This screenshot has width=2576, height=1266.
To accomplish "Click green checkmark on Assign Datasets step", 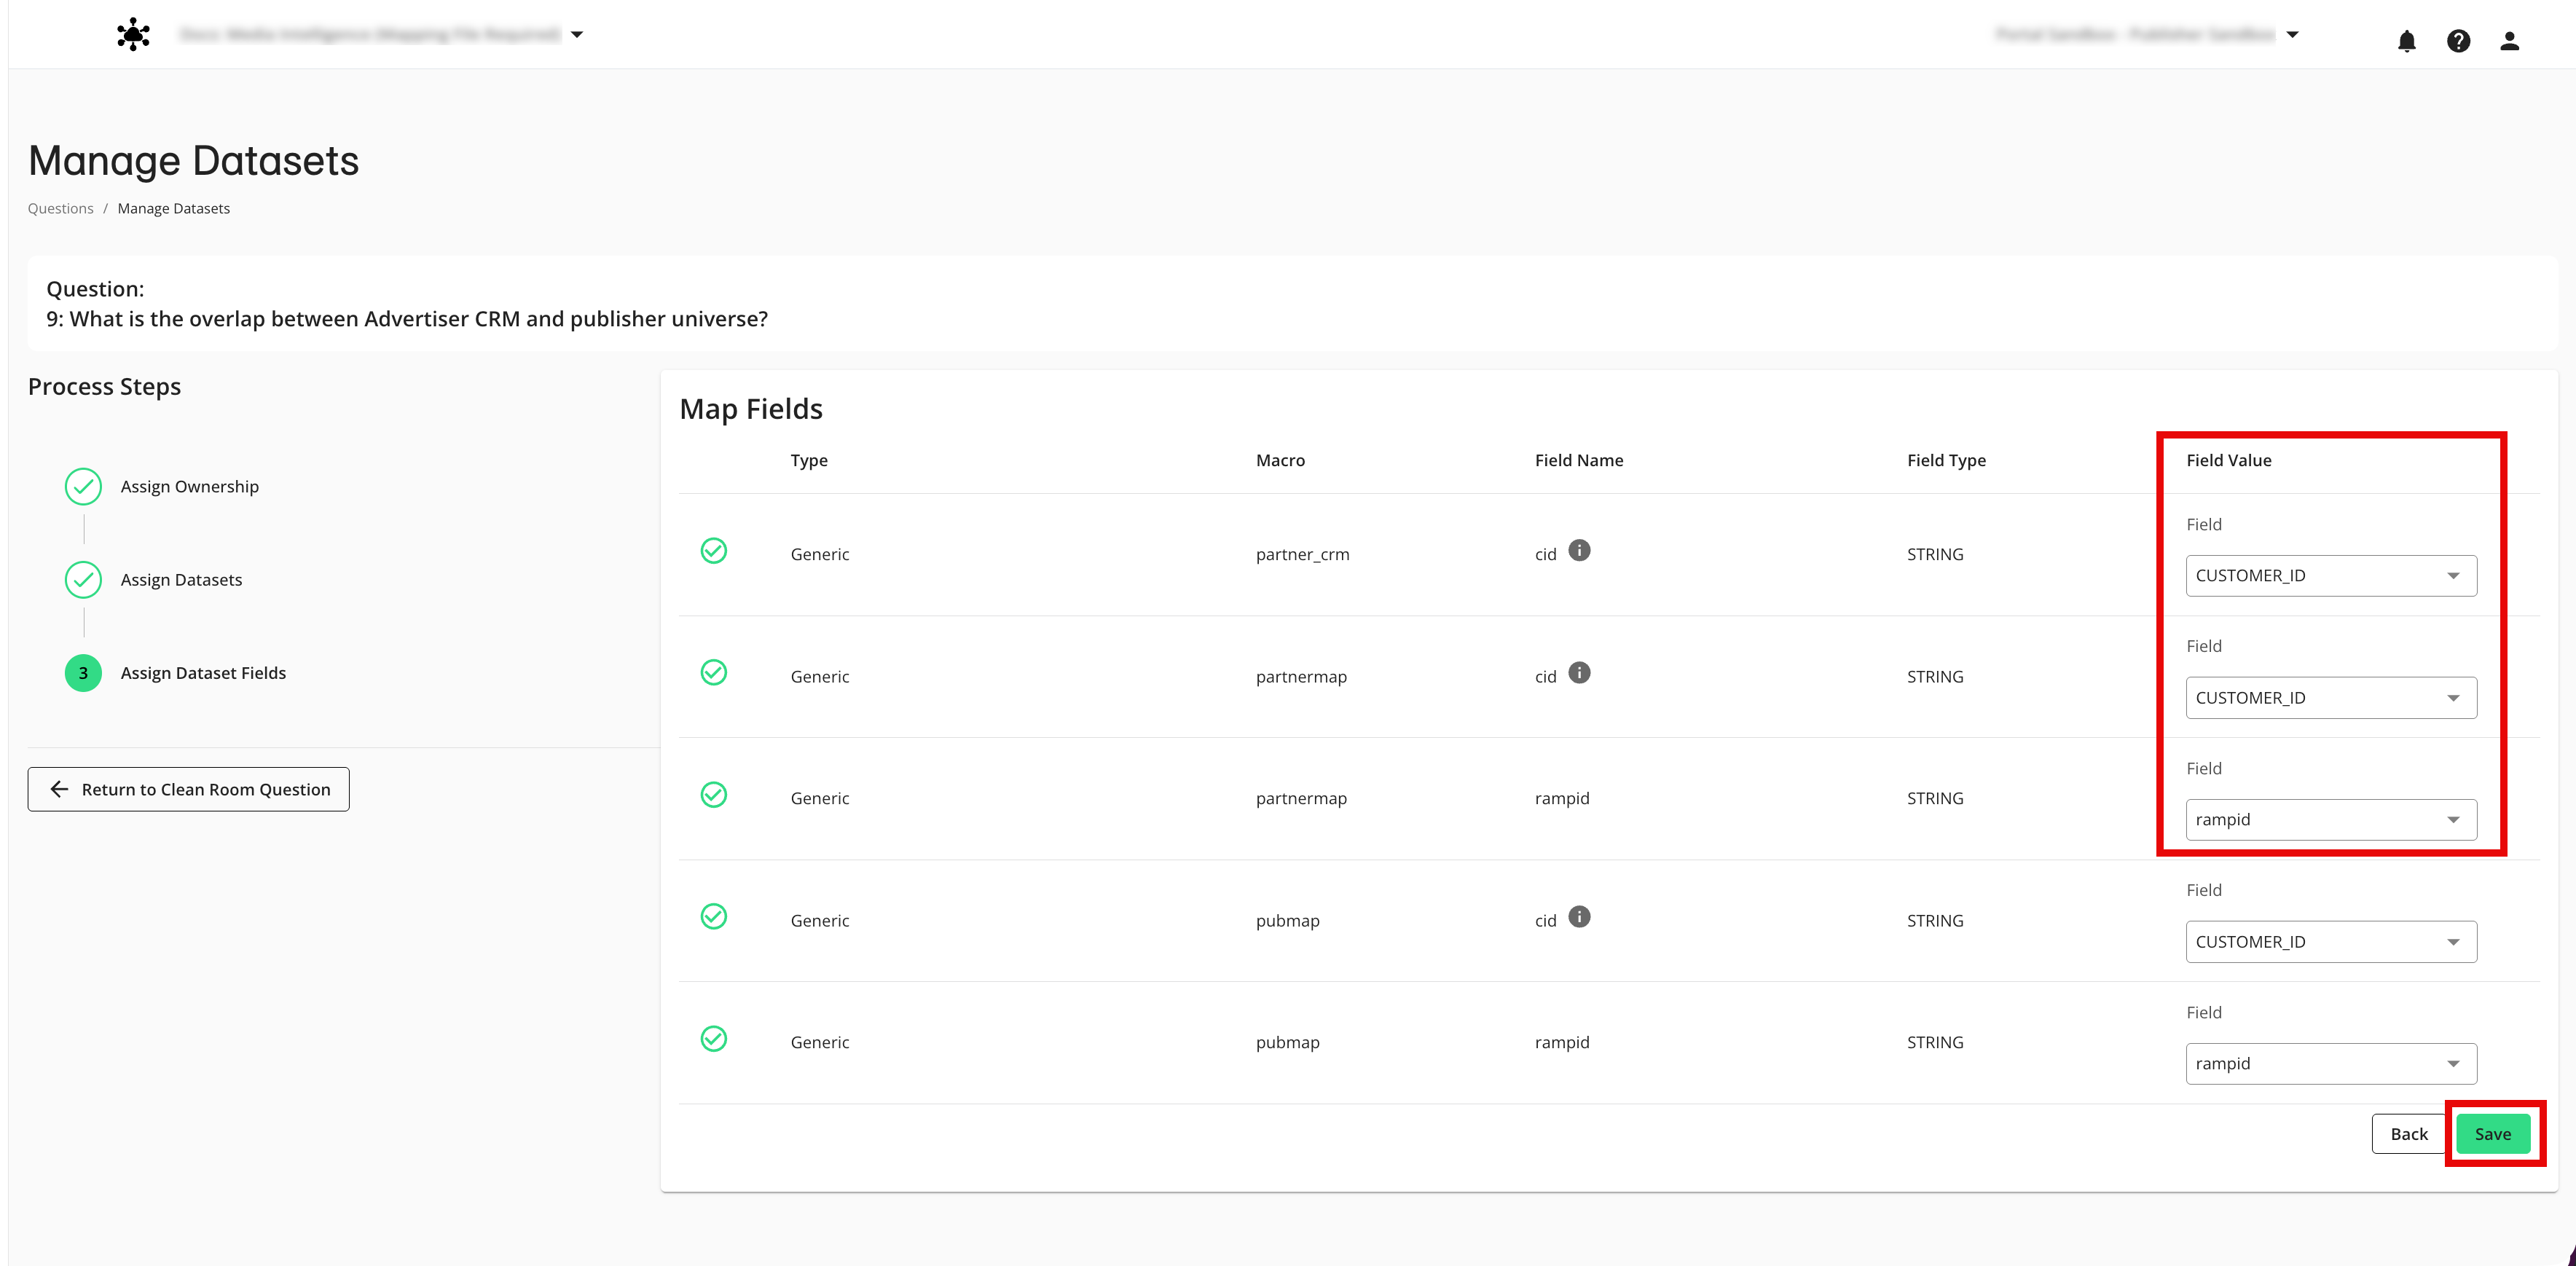I will 83,579.
